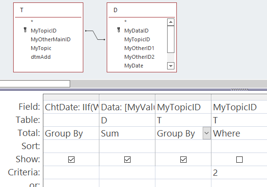The height and width of the screenshot is (187, 267).
Task: Click the primary key icon beside MyTopicID in T
Action: tap(25, 30)
